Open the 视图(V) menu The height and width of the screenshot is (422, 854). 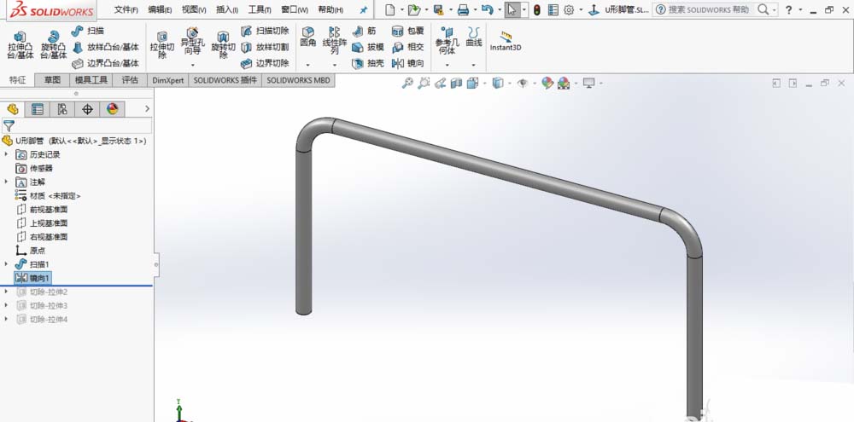[x=194, y=9]
